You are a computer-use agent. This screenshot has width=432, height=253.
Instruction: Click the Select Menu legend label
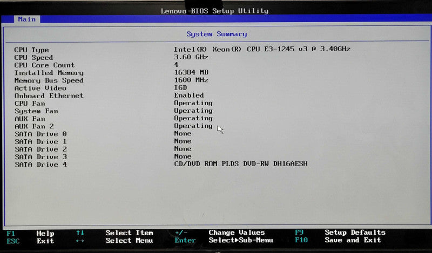tap(129, 241)
